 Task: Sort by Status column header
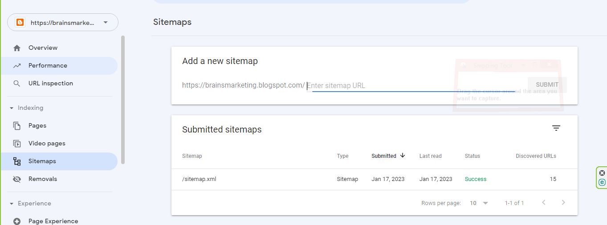pyautogui.click(x=472, y=156)
